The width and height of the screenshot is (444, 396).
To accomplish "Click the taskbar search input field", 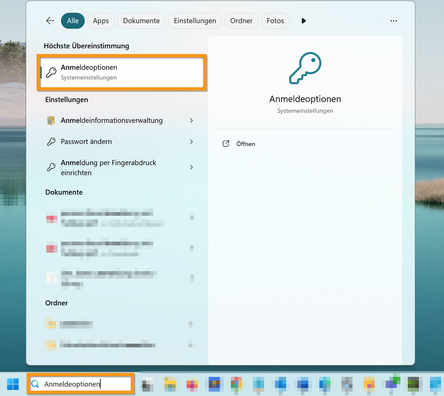I will [x=85, y=384].
